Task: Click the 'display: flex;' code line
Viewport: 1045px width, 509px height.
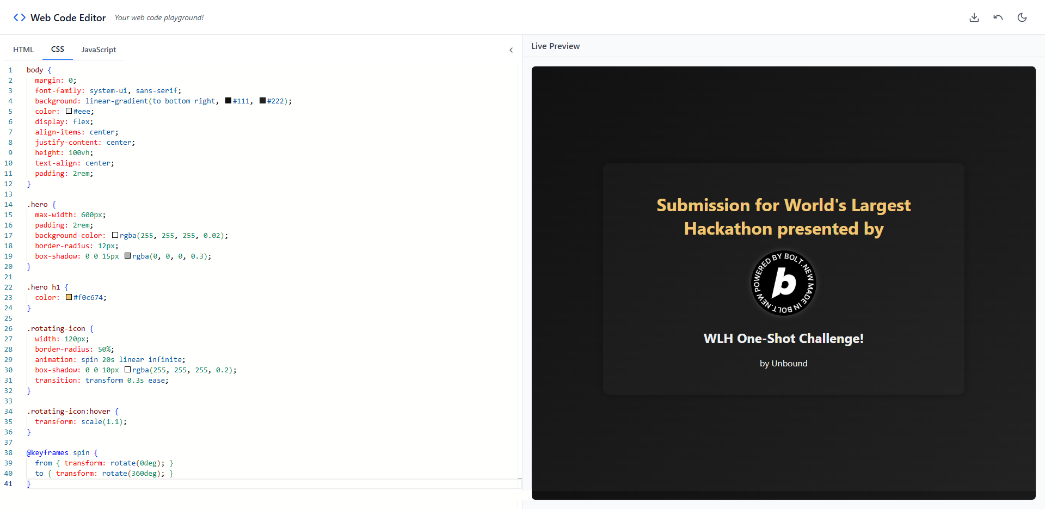Action: tap(64, 121)
